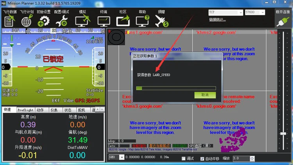Open the 链接统计... link stats
293x165 pixels.
217,20
